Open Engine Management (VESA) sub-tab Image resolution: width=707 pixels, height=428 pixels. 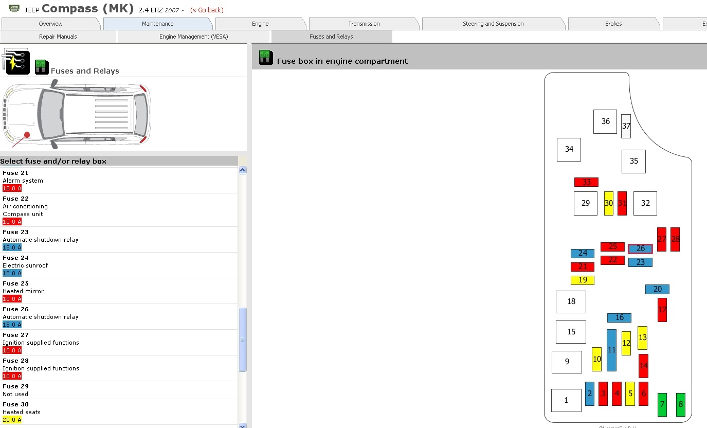click(x=194, y=37)
